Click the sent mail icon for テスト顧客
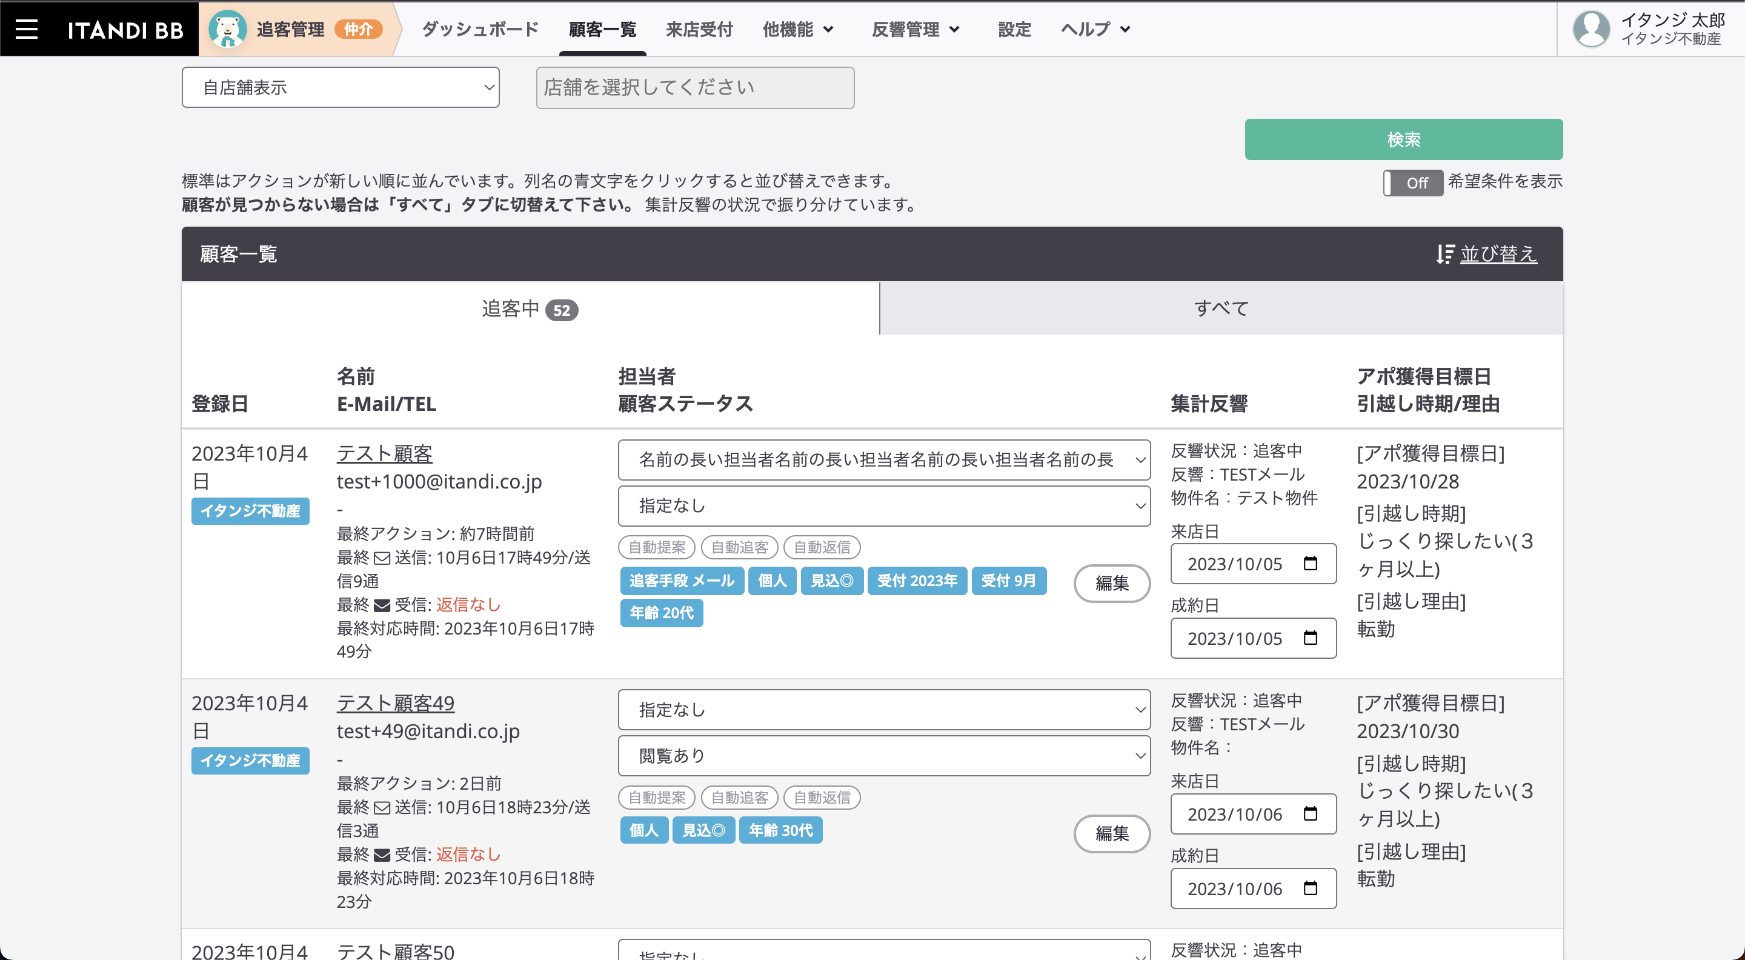Image resolution: width=1745 pixels, height=960 pixels. [x=382, y=558]
